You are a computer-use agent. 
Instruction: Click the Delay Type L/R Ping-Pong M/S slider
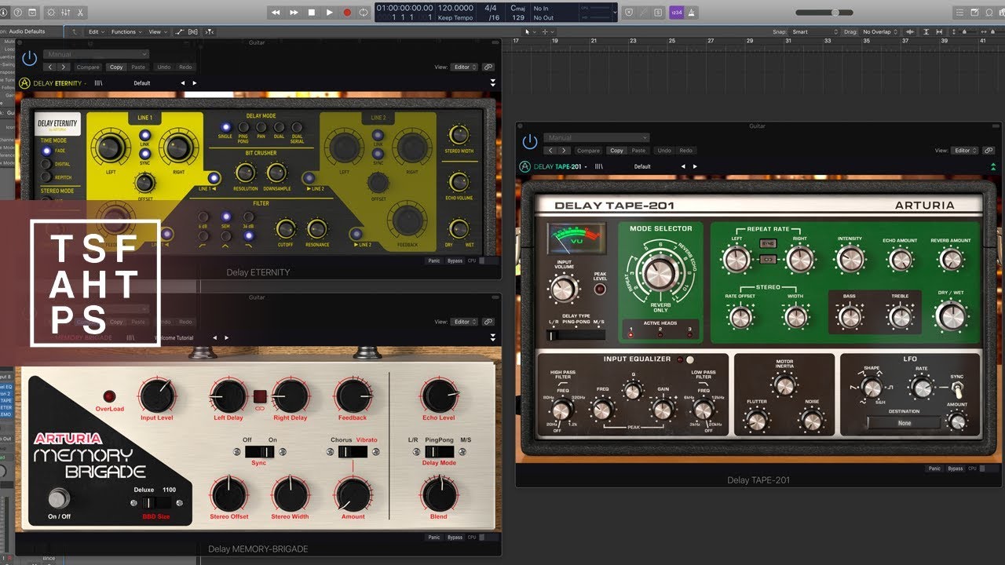point(576,335)
